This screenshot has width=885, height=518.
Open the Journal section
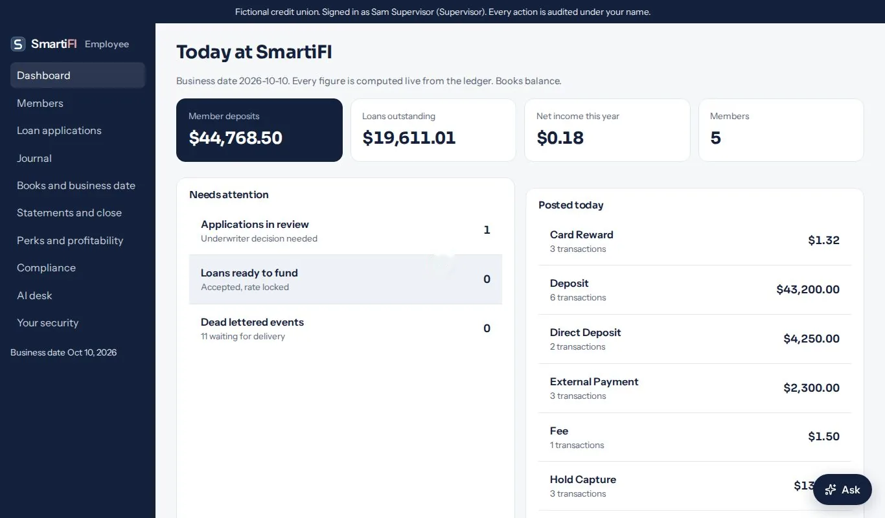(78, 158)
